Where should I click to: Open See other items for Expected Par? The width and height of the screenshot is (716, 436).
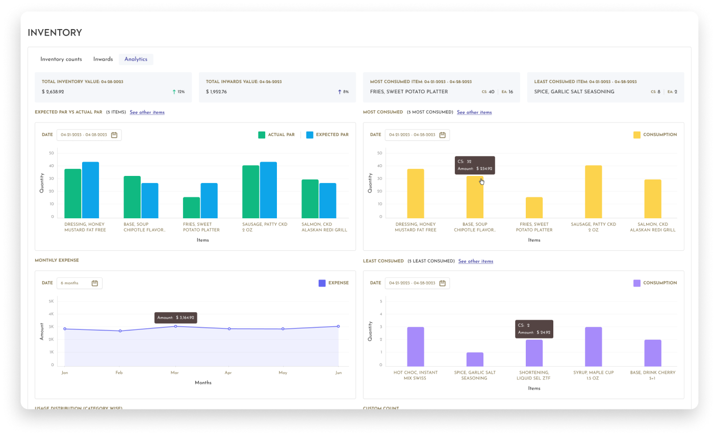click(x=147, y=112)
